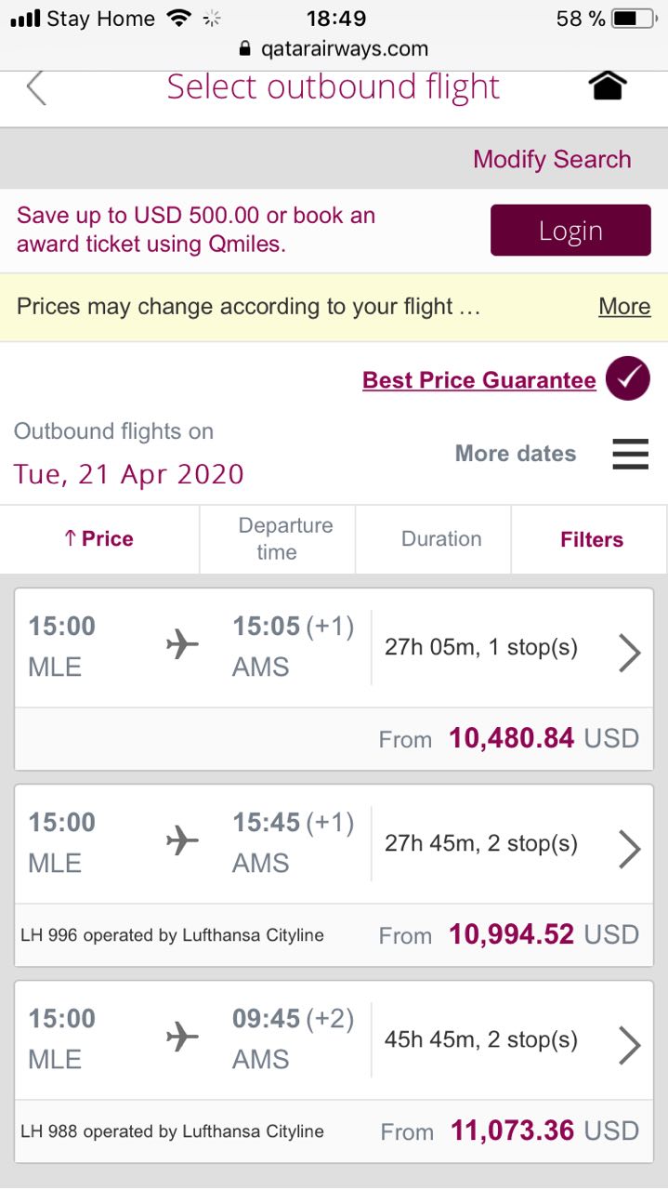Sort flights by Price

point(99,539)
